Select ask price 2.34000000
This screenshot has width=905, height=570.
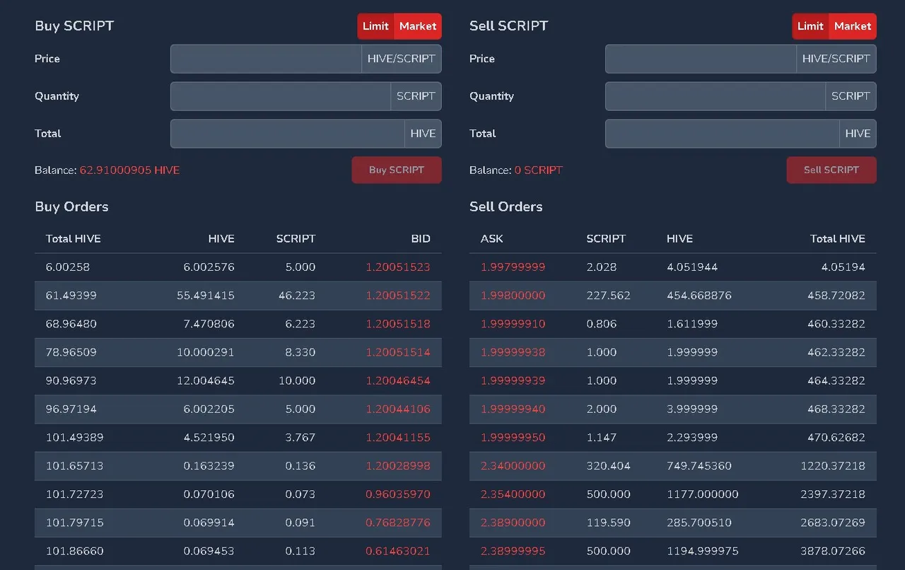click(x=513, y=466)
